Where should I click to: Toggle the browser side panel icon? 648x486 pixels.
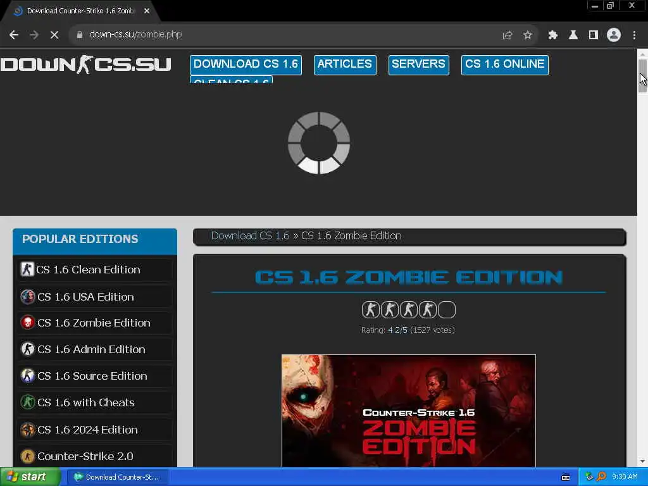point(594,35)
